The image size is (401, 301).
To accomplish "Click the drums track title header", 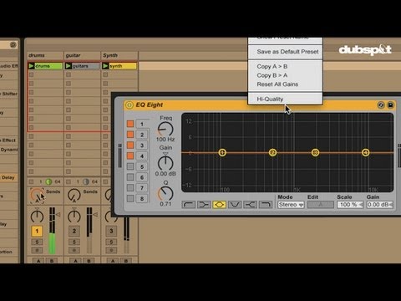I will tap(45, 55).
